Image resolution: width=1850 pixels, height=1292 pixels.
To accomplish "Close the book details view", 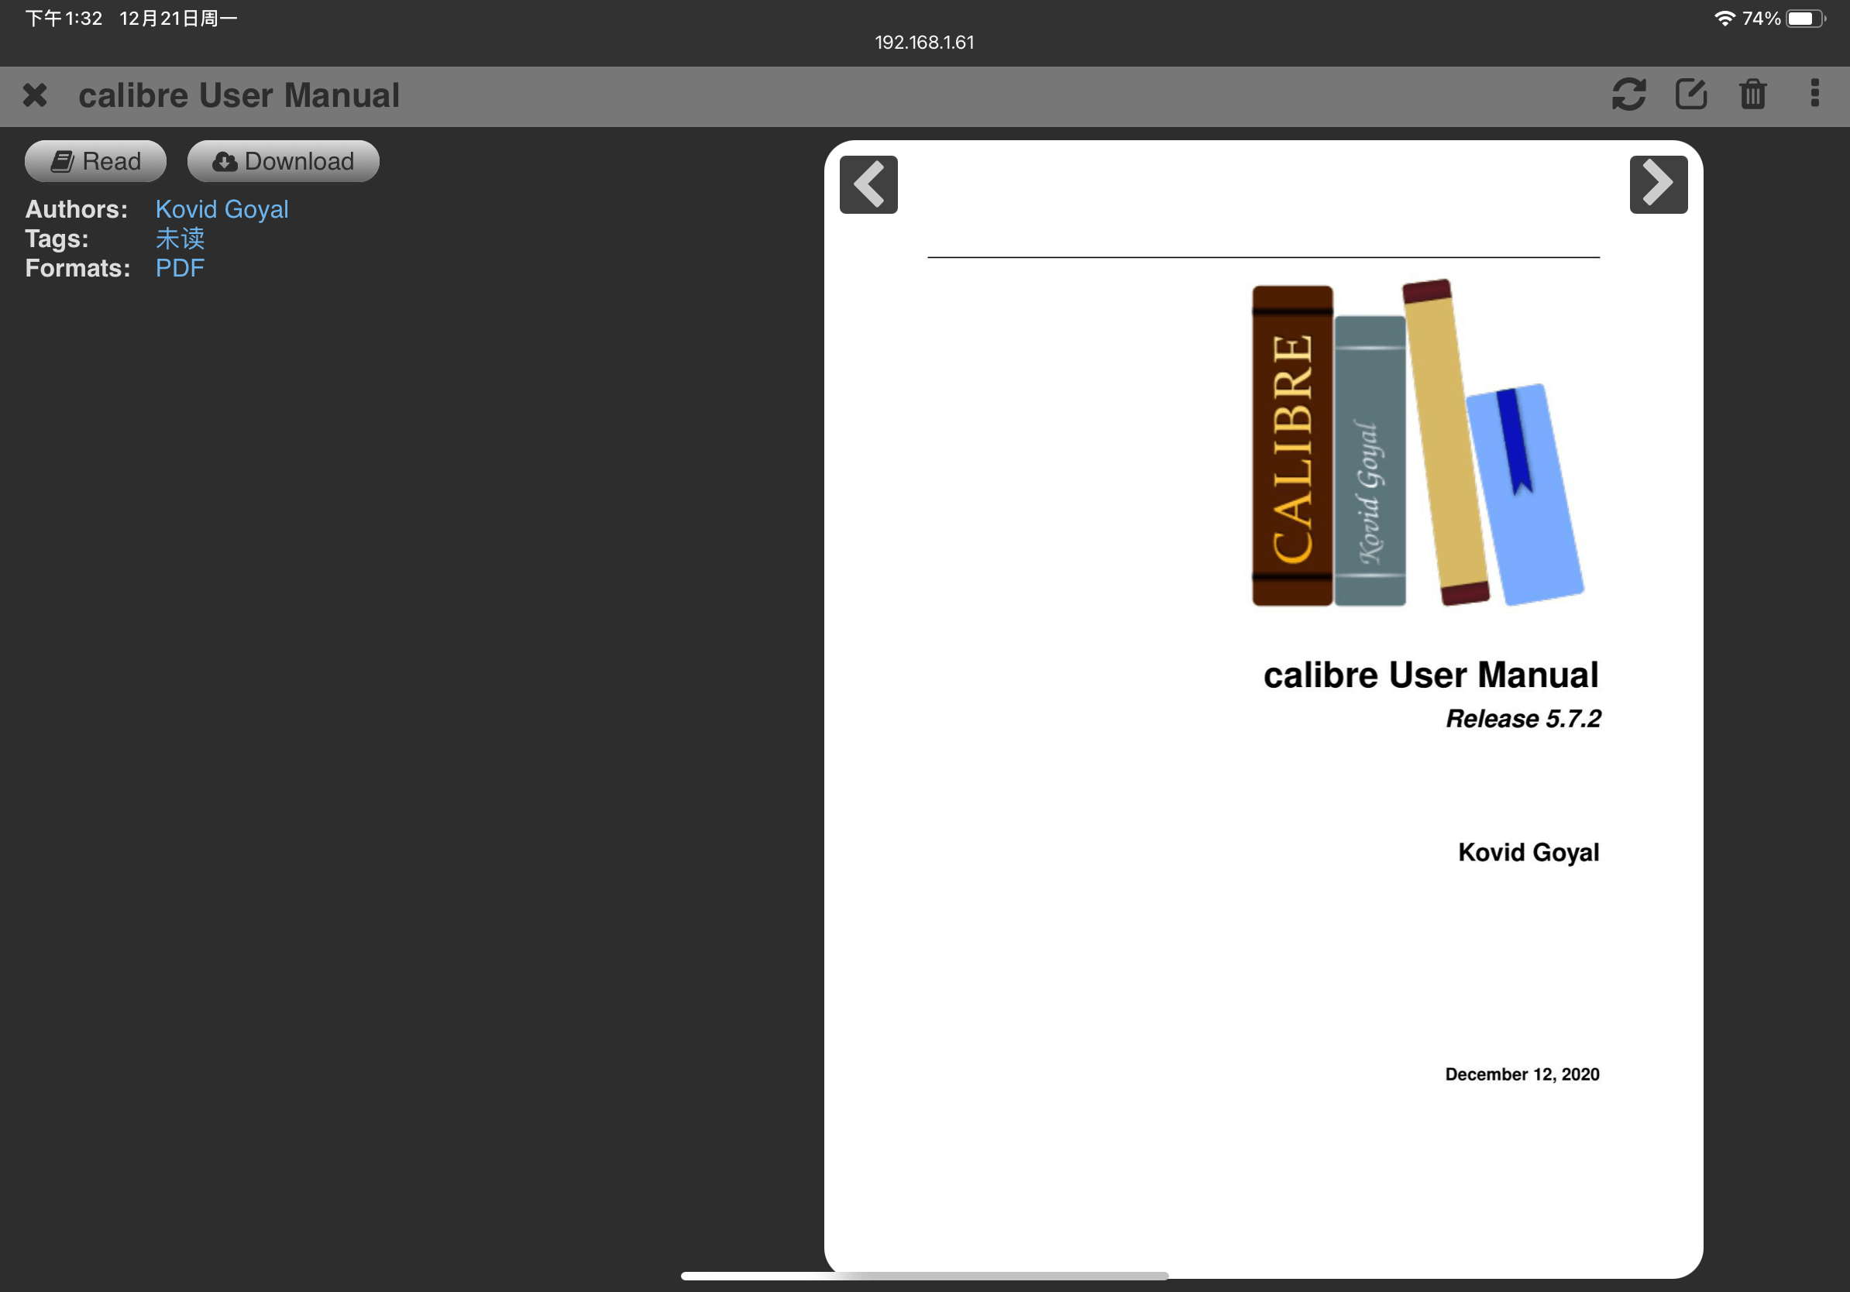I will [35, 95].
